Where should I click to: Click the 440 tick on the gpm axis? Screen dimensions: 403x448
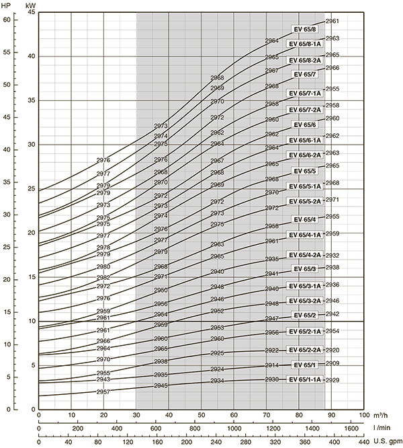click(x=364, y=442)
